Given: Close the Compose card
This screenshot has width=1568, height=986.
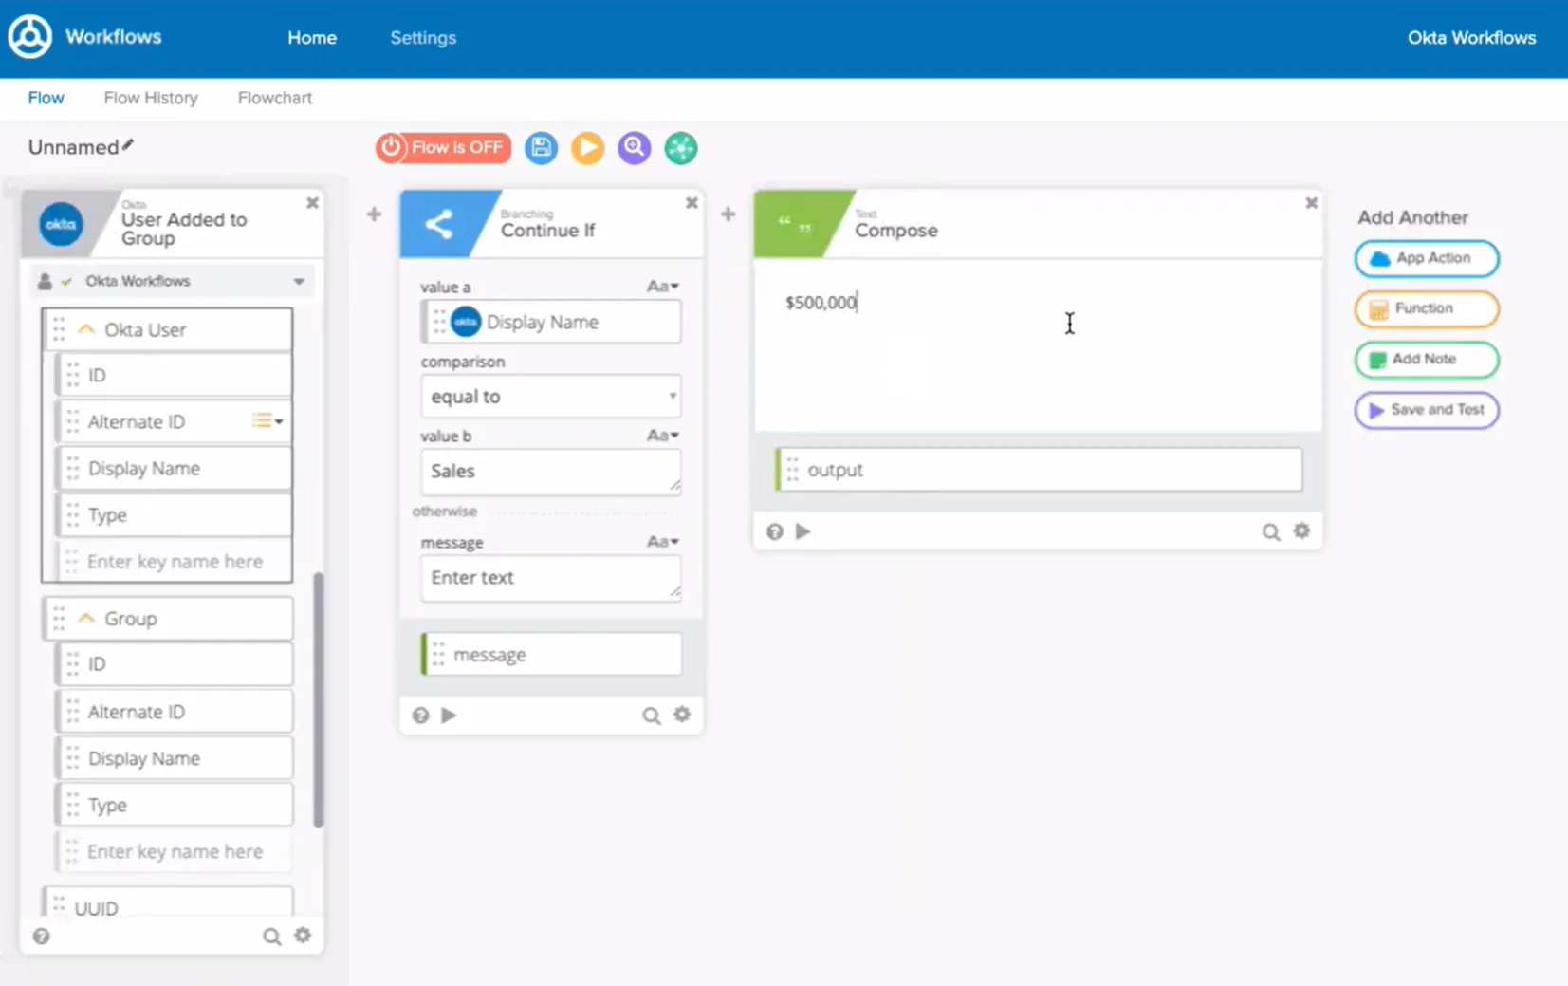Looking at the screenshot, I should point(1311,203).
